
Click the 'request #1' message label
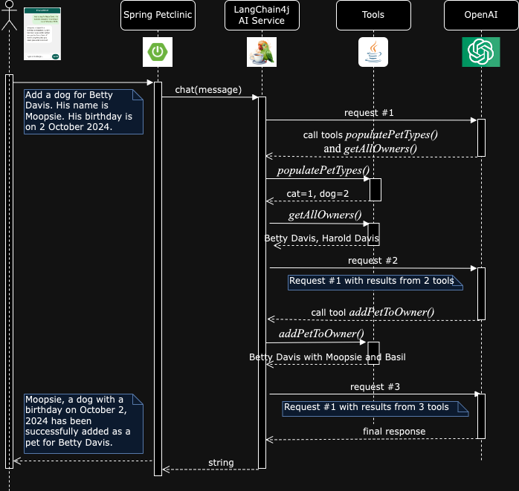[x=369, y=113]
